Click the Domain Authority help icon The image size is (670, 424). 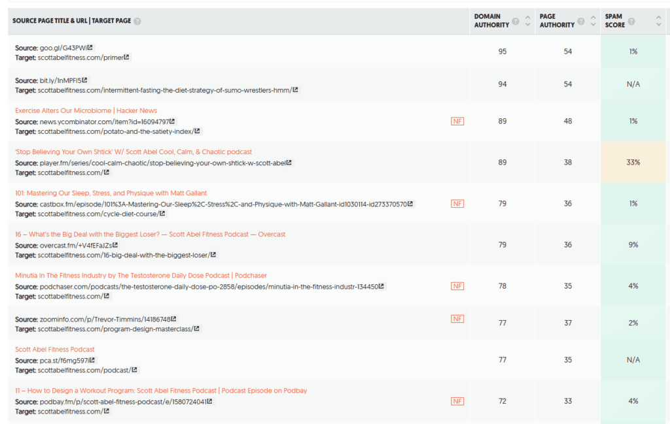point(516,22)
